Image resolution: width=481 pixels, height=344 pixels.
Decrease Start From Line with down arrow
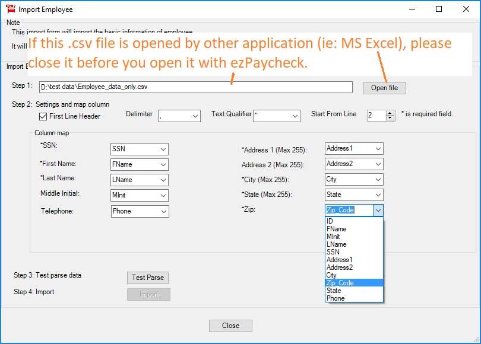pyautogui.click(x=390, y=119)
